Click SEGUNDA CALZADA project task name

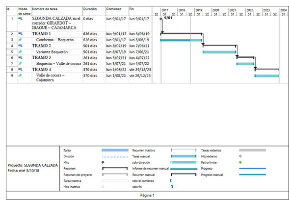coord(56,23)
